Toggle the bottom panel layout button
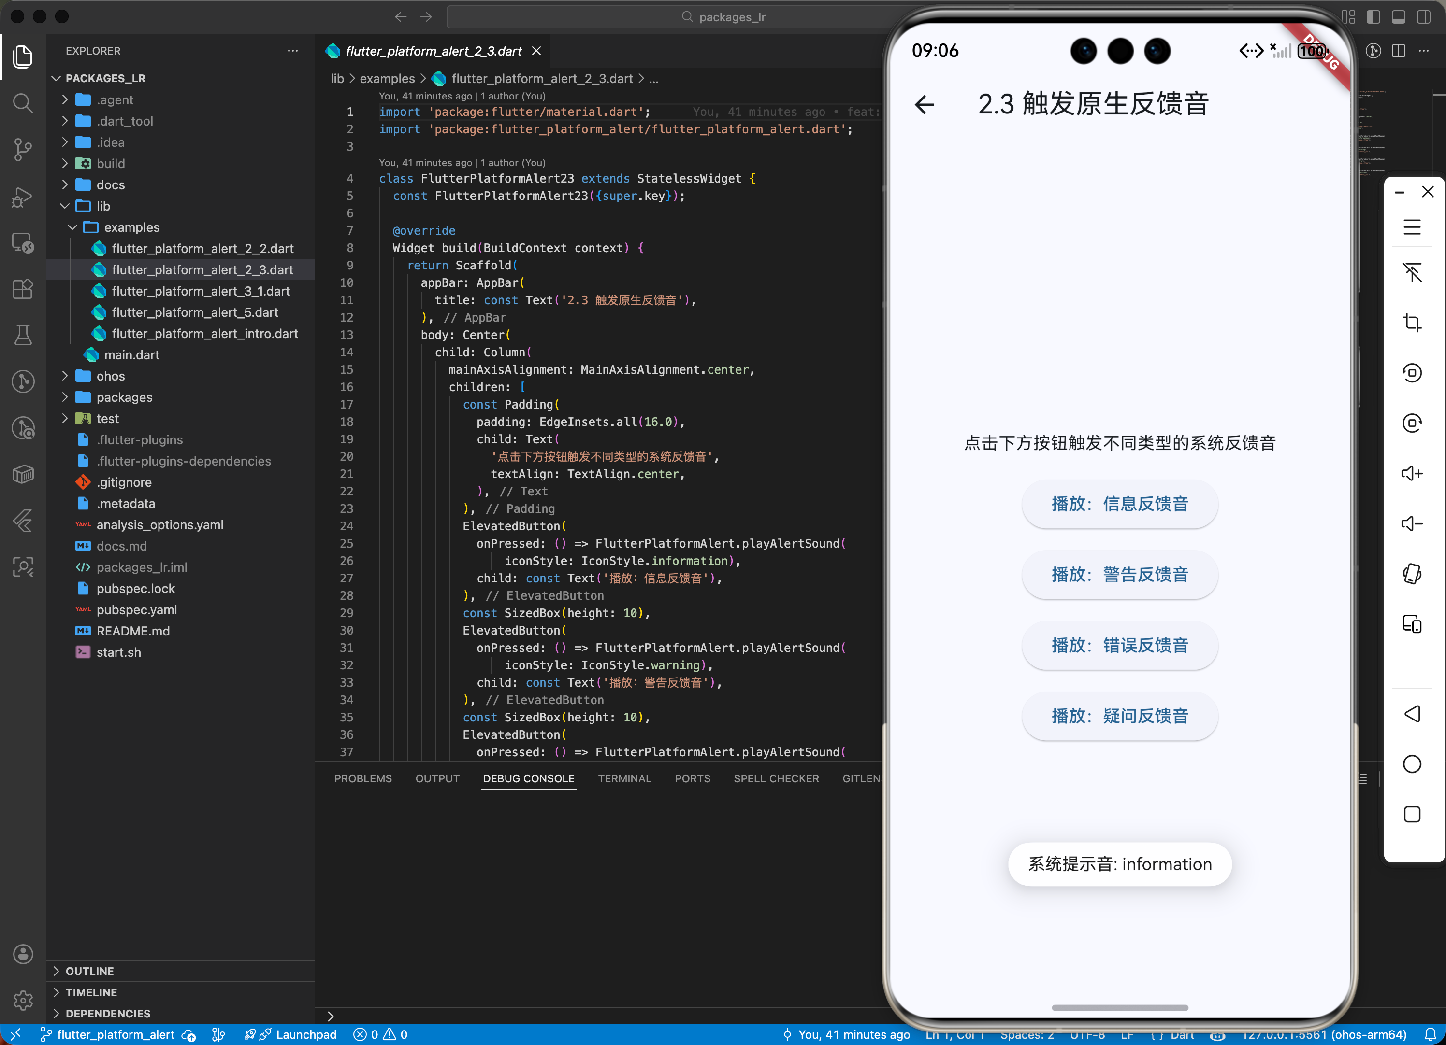Image resolution: width=1446 pixels, height=1045 pixels. coord(1398,16)
